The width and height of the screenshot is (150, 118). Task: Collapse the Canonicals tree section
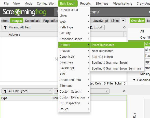point(134,80)
